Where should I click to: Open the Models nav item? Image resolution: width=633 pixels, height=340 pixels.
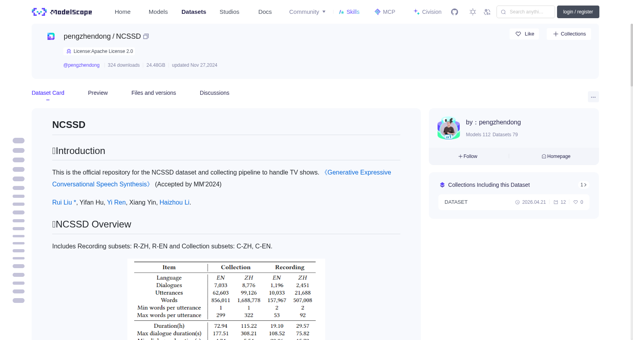pos(158,12)
